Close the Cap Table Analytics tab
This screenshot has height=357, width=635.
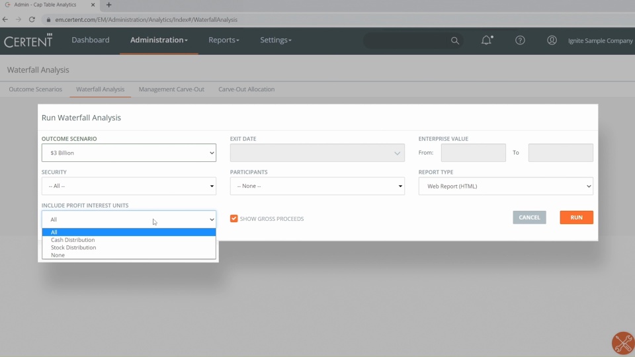point(93,5)
